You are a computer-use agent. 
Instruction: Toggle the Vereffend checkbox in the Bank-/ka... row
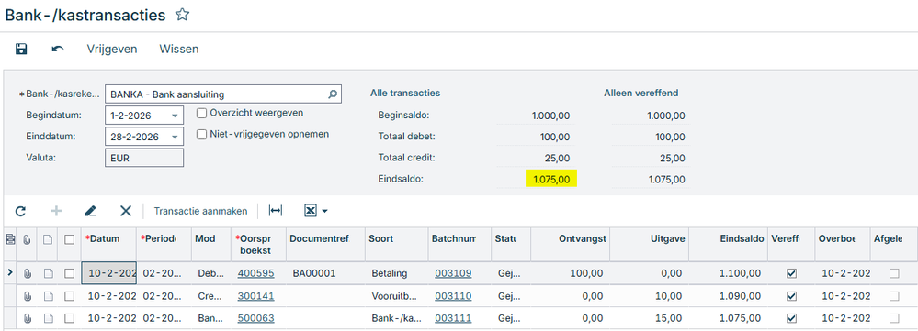click(791, 318)
